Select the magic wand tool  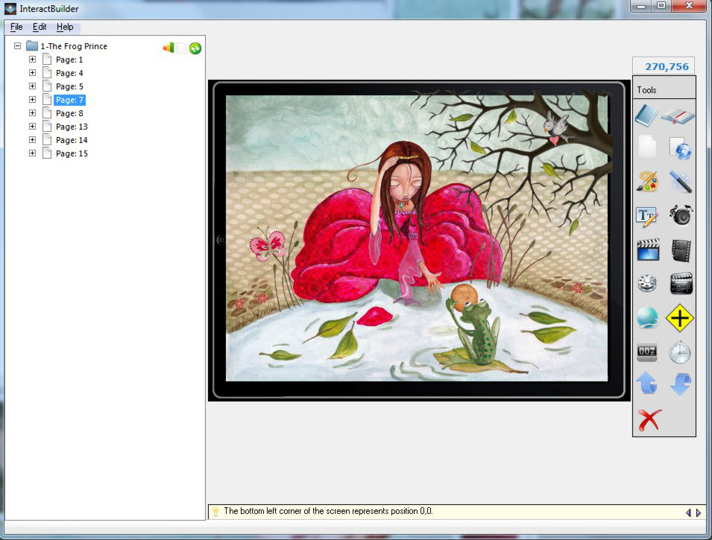[680, 182]
